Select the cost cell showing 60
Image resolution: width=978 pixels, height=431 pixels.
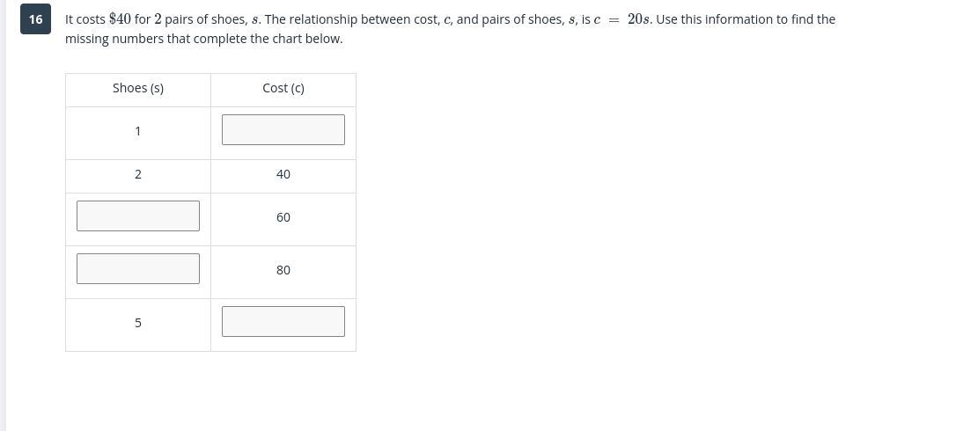tap(283, 217)
